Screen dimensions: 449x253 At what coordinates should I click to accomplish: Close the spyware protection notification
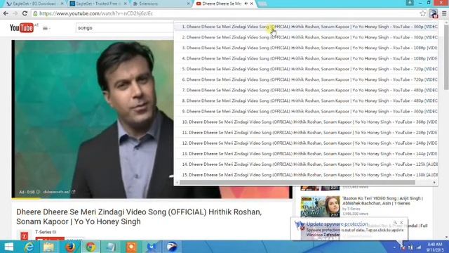click(x=401, y=222)
